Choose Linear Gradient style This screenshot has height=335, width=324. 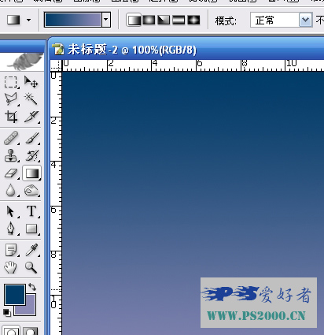134,20
